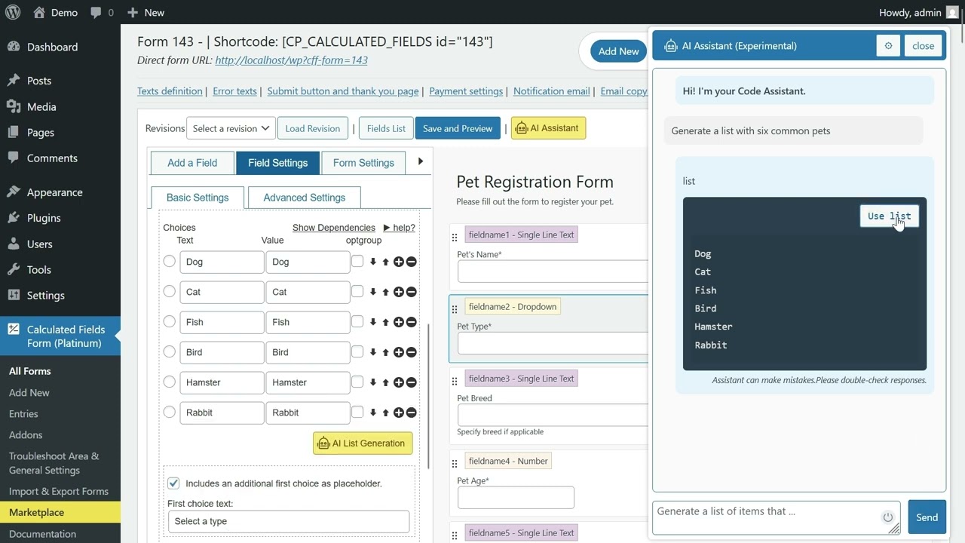Grab the fieldname2 Dropdown drag handle
Screen dimensions: 965x543
click(x=455, y=309)
